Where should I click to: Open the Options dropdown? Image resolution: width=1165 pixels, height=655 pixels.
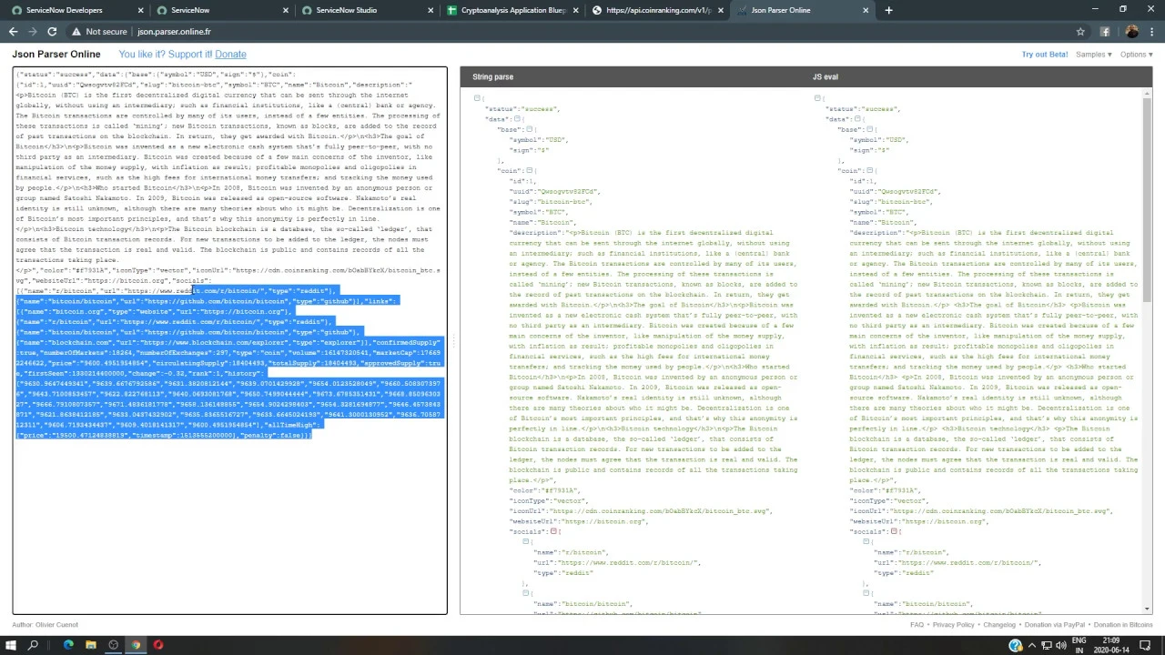coord(1136,55)
